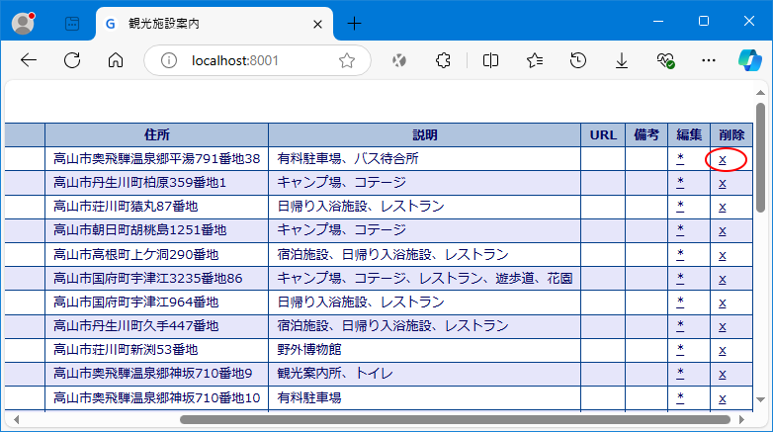Open the Downloads panel
This screenshot has height=432, width=773.
click(x=622, y=60)
